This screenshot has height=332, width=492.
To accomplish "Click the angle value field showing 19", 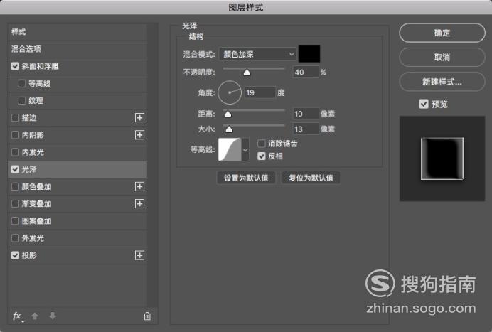I will pos(260,92).
